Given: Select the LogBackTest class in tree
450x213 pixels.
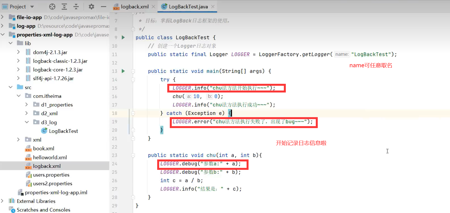Looking at the screenshot, I should tap(63, 131).
